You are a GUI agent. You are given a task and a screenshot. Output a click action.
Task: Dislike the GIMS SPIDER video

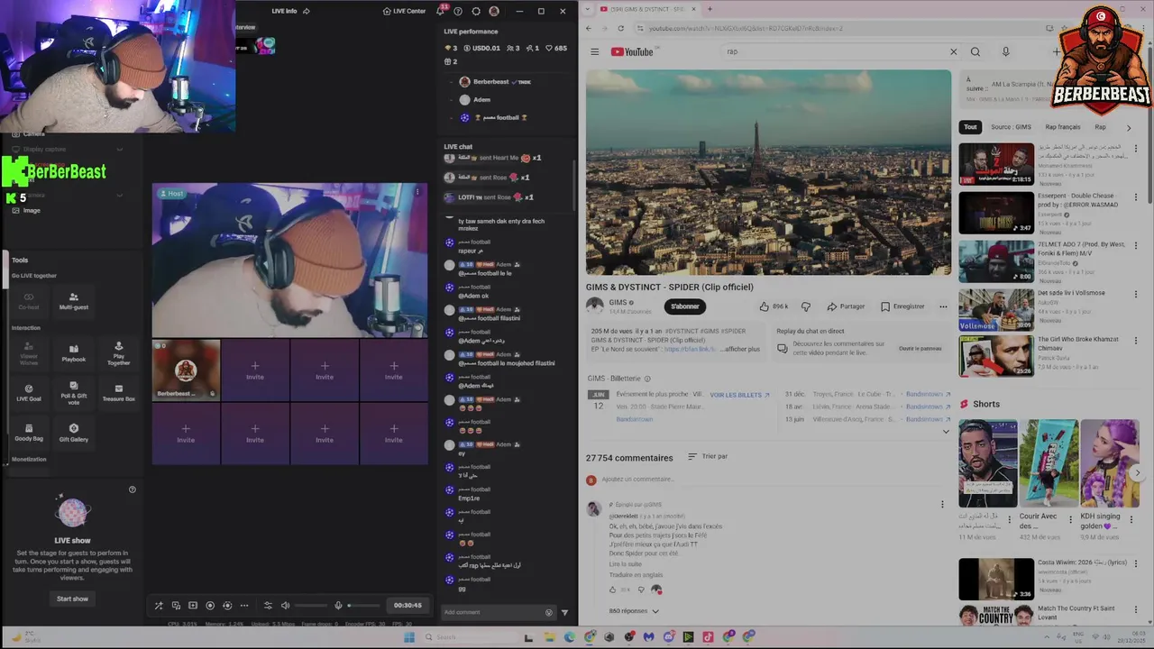coord(806,306)
